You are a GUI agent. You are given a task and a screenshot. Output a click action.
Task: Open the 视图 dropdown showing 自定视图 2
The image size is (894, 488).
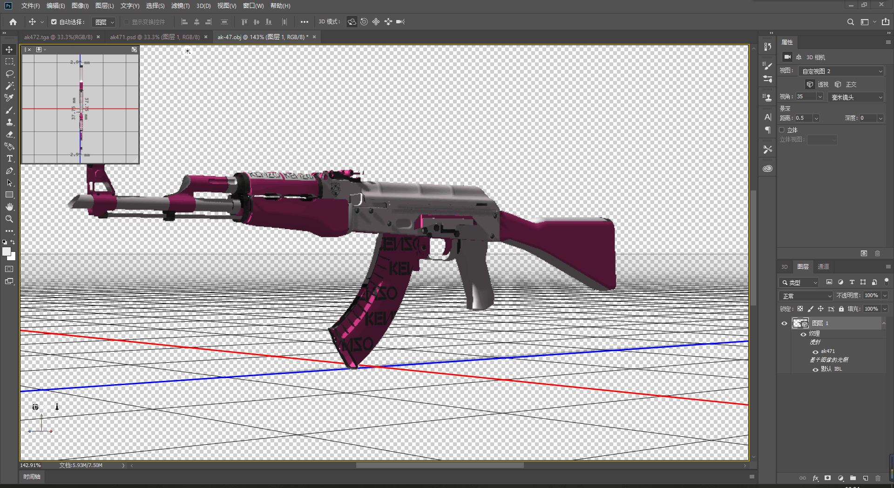tap(841, 71)
